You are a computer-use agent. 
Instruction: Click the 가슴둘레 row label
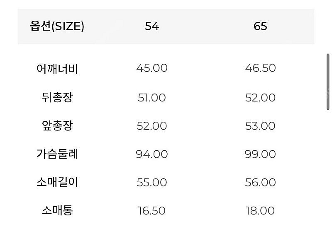pyautogui.click(x=57, y=154)
